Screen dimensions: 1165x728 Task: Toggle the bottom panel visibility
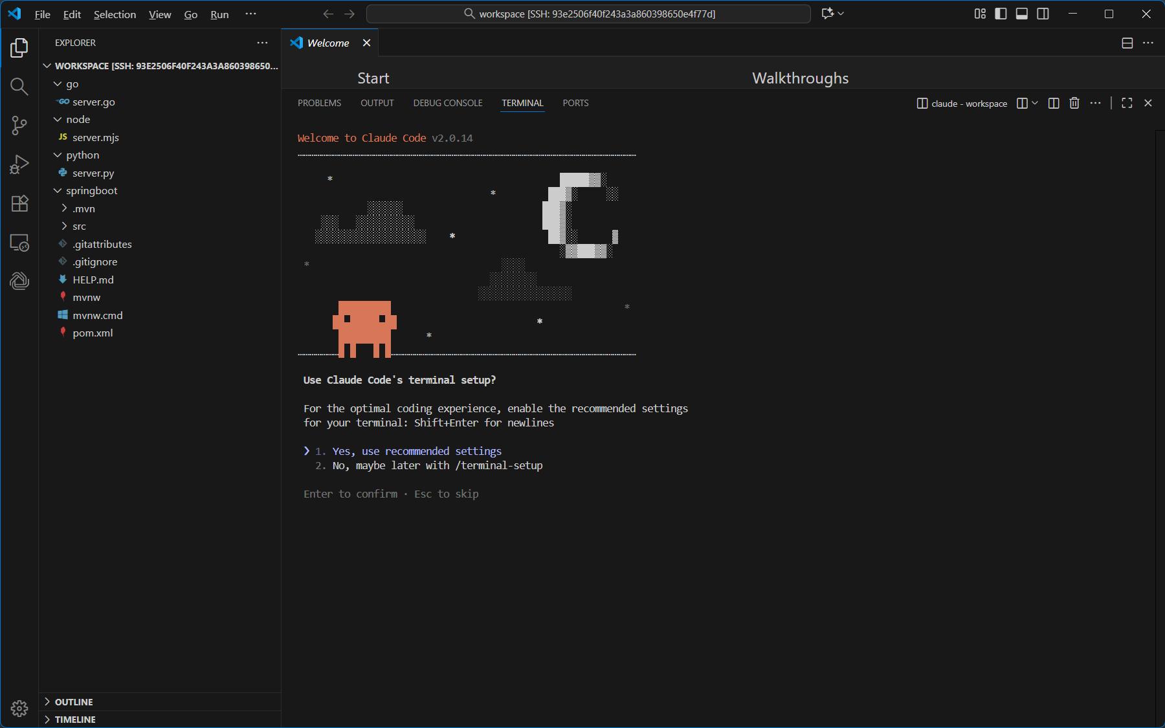(1022, 14)
